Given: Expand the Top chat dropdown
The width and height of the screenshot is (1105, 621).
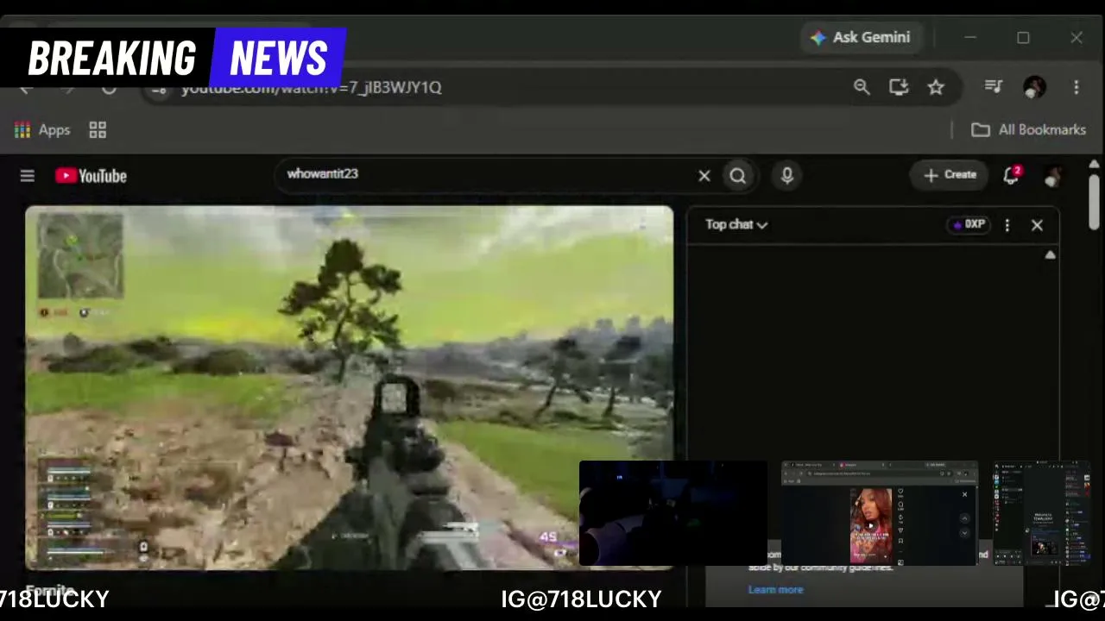Looking at the screenshot, I should pyautogui.click(x=736, y=224).
